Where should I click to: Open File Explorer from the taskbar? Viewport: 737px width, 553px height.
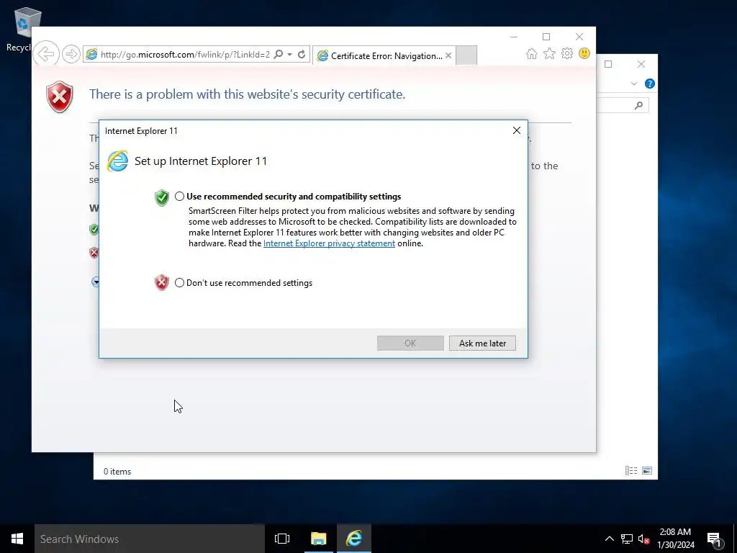coord(318,539)
